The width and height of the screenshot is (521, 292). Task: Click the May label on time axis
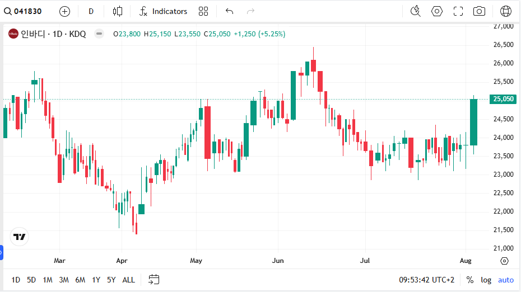196,261
